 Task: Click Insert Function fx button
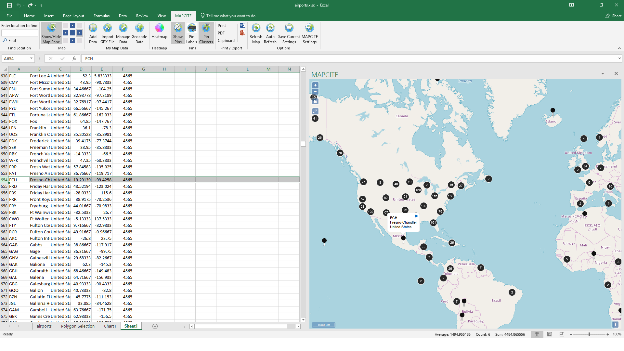[x=74, y=58]
